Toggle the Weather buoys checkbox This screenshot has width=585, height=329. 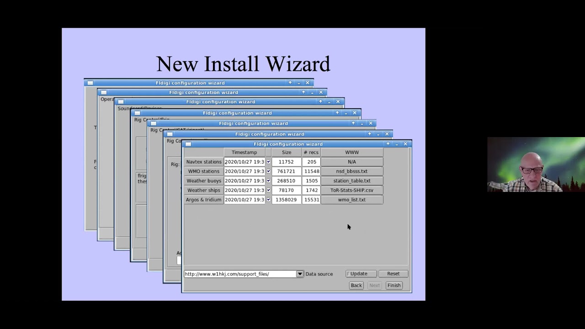point(268,181)
